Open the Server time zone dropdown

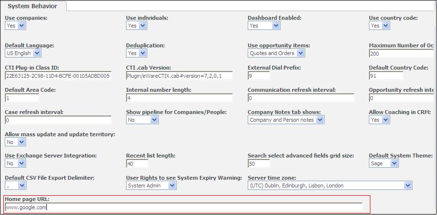click(x=330, y=186)
